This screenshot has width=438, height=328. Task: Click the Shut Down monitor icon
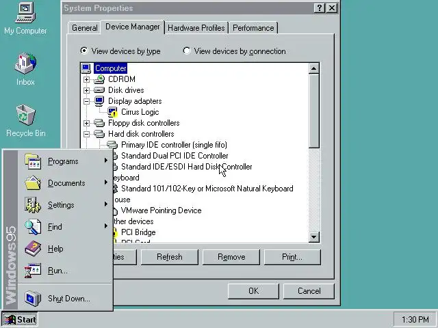click(33, 299)
